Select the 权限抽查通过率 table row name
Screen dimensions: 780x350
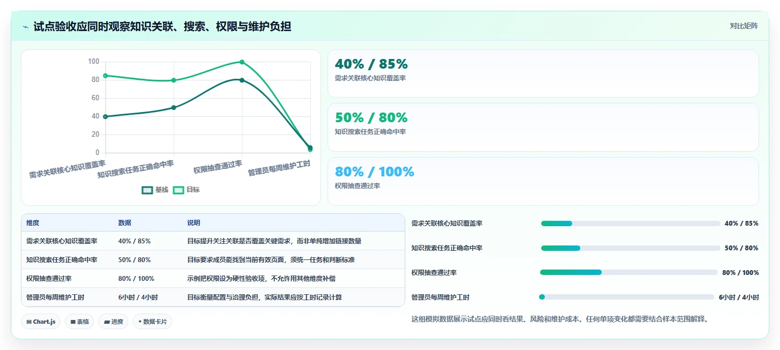tap(49, 279)
